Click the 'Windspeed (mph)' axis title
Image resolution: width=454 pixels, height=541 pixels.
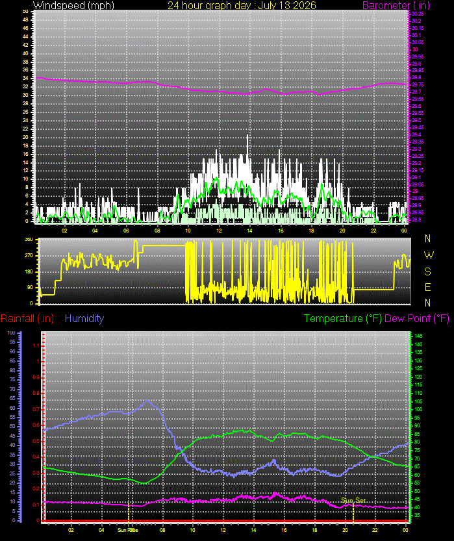73,5
